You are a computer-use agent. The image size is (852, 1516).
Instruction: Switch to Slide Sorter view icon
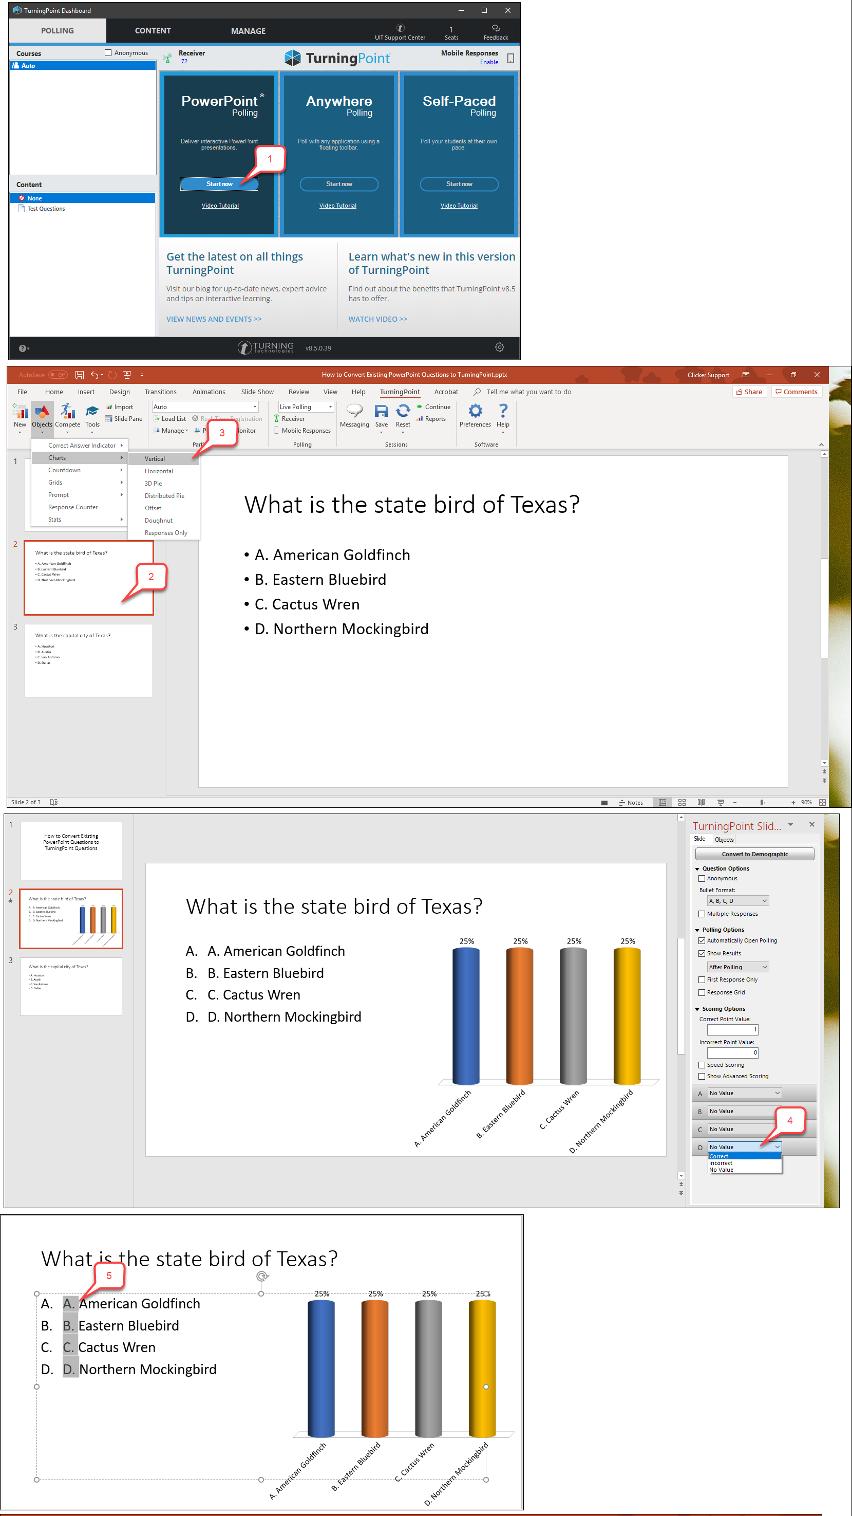681,802
